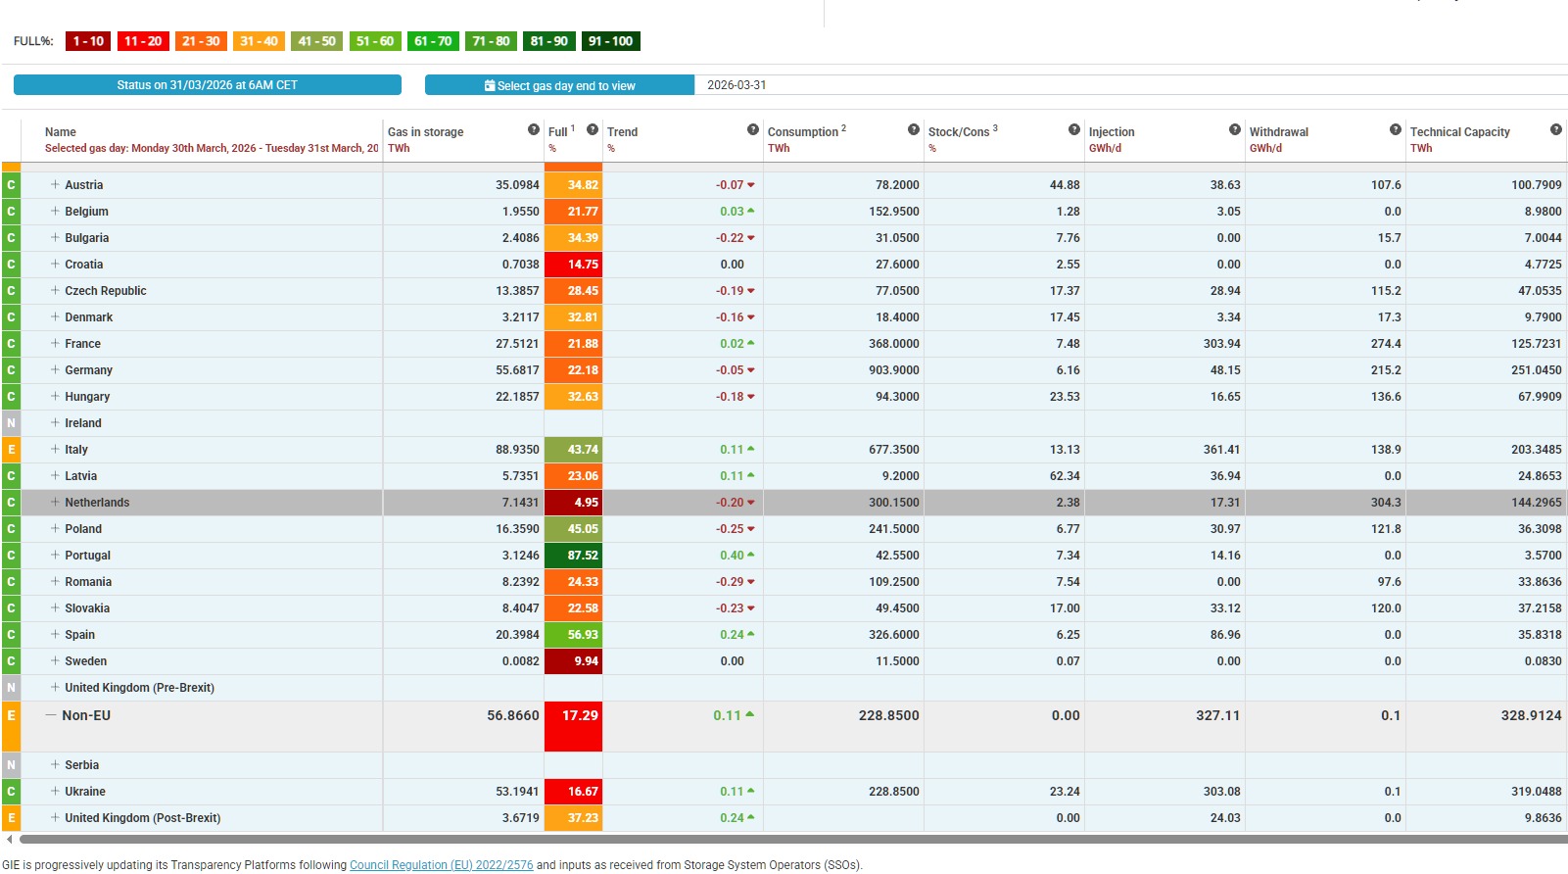Screen dimensions: 1568x874
Task: Click Hungary's 22.1857 gas in storage value
Action: point(517,397)
